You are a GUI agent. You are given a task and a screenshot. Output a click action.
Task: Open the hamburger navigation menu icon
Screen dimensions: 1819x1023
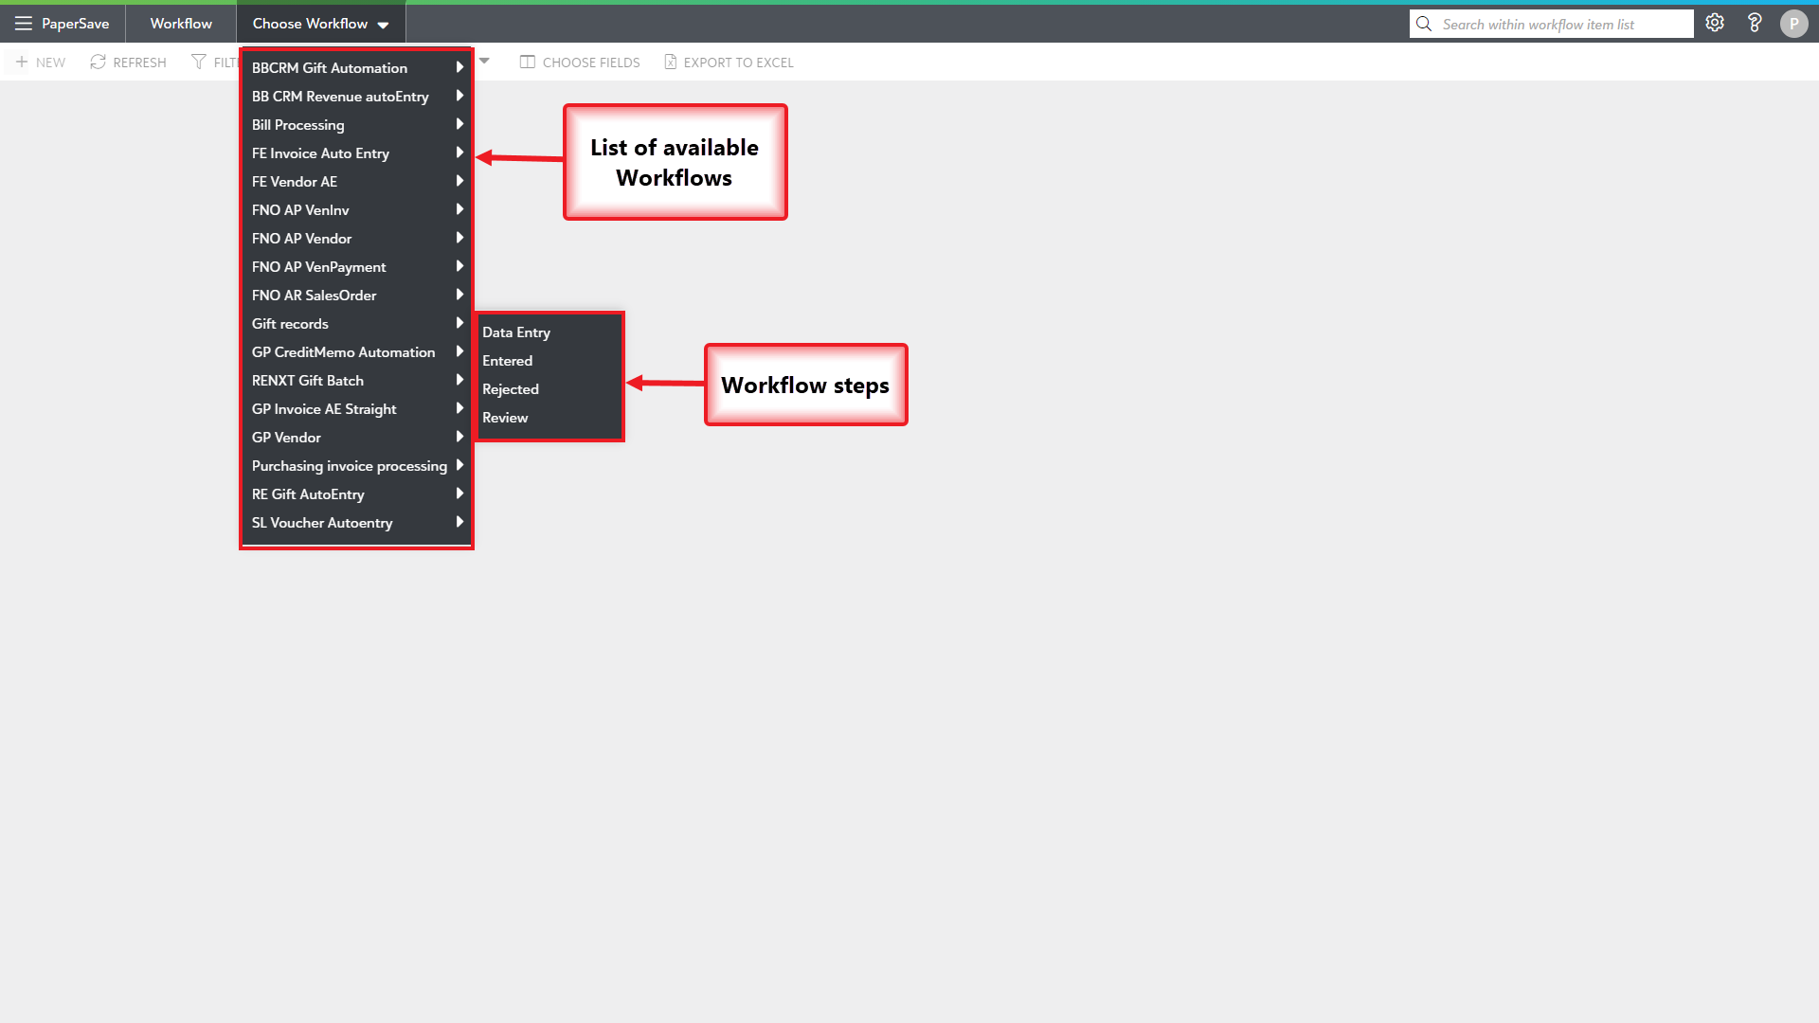coord(24,24)
